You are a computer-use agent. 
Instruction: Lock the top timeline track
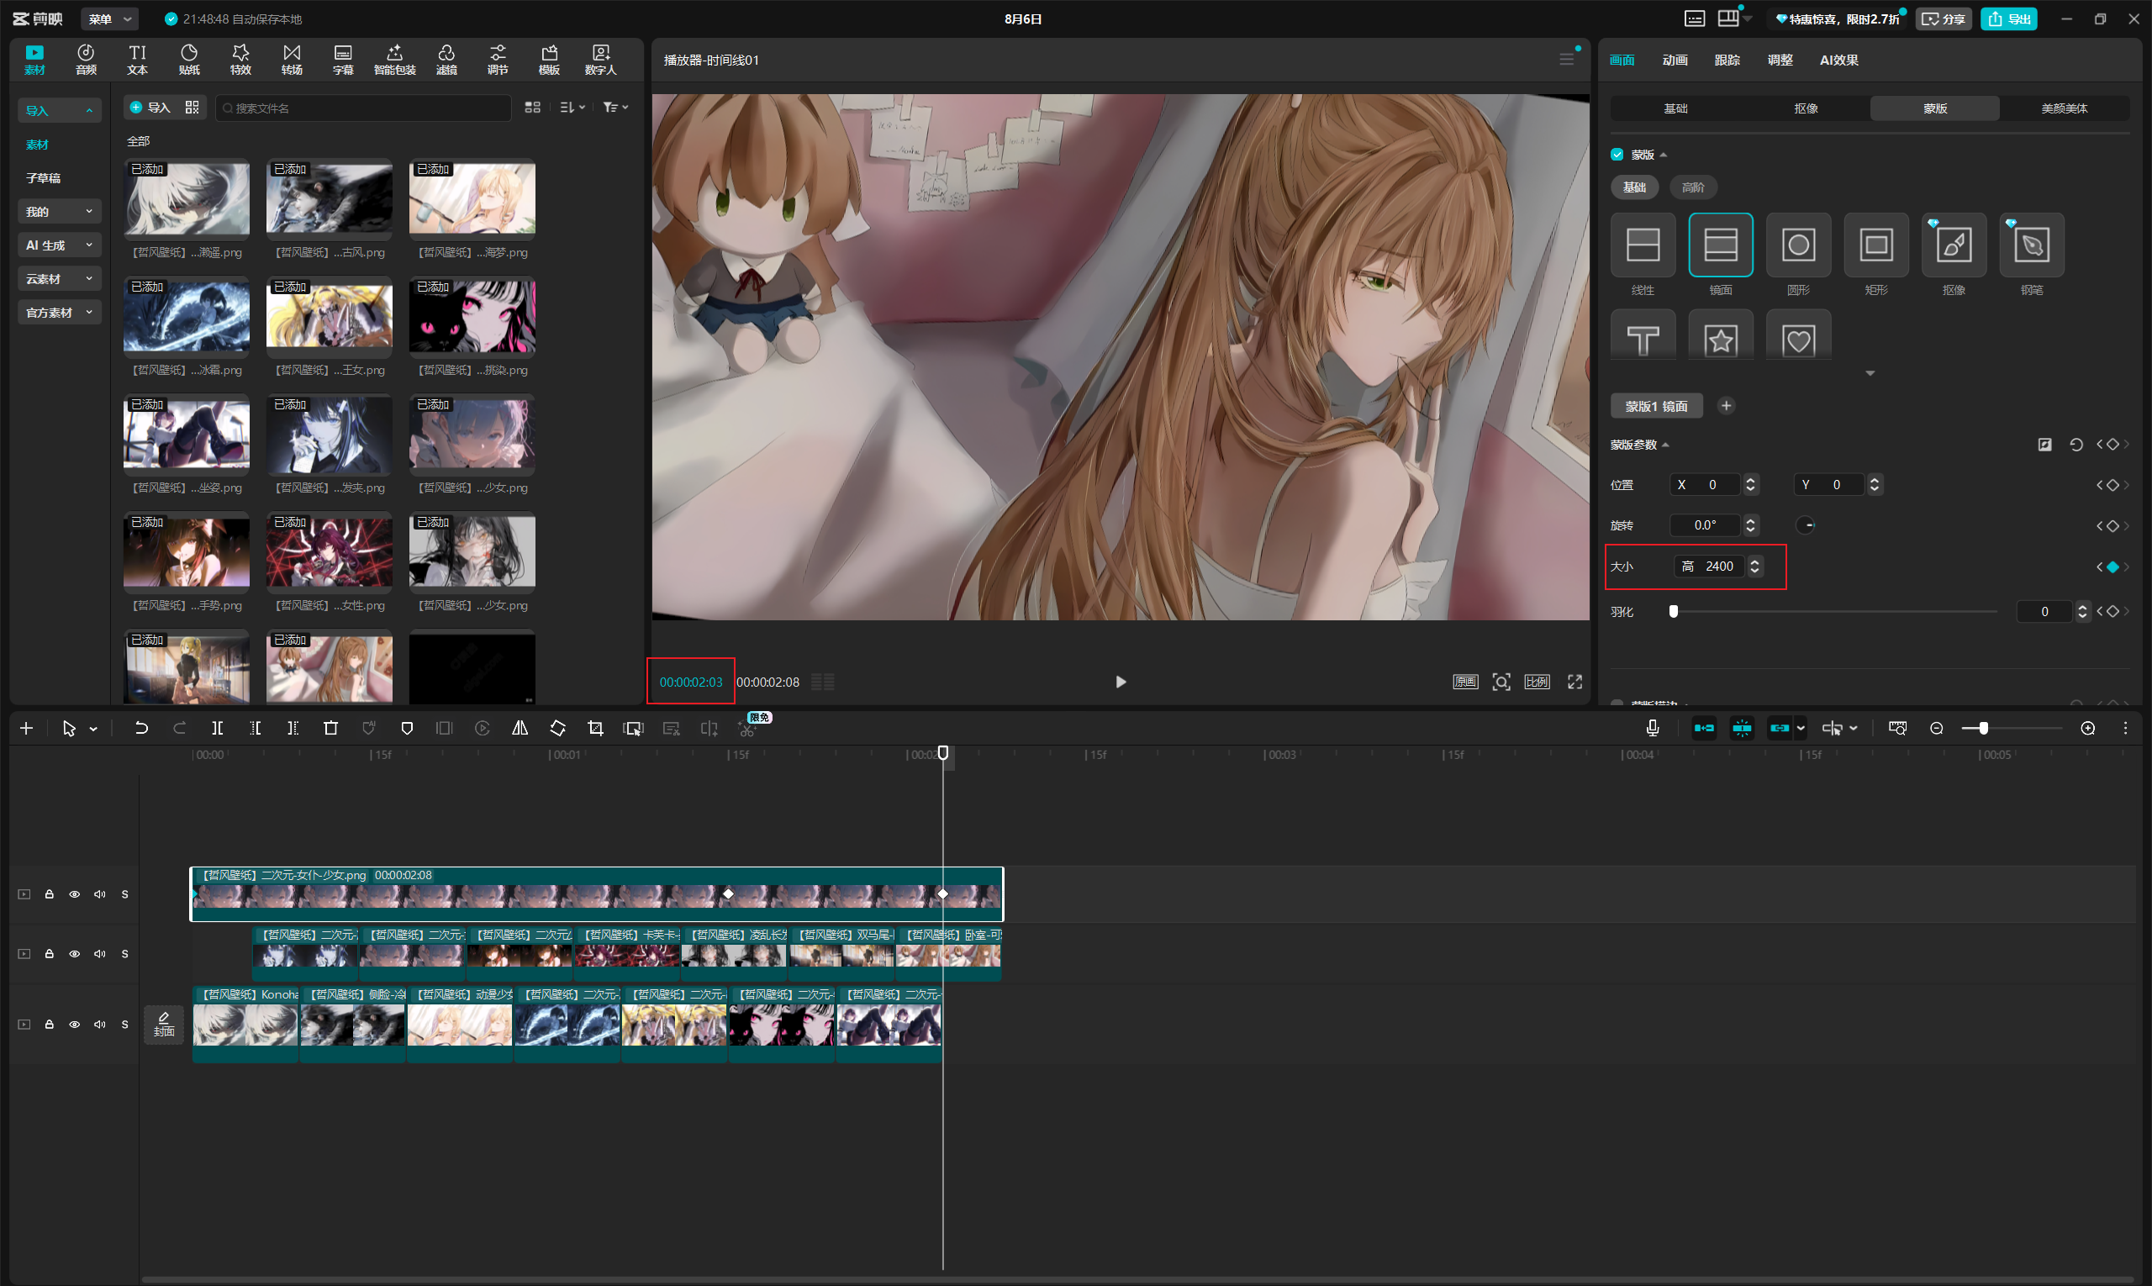50,894
